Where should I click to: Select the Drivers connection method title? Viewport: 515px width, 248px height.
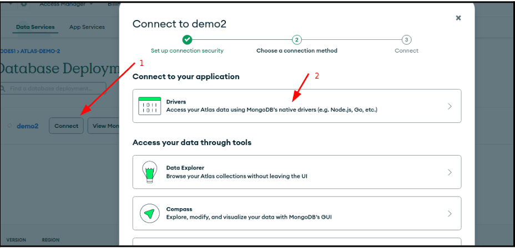point(176,102)
